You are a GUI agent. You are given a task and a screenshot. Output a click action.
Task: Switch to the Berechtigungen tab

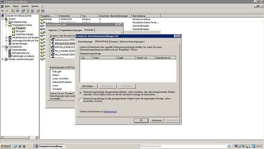[86, 42]
